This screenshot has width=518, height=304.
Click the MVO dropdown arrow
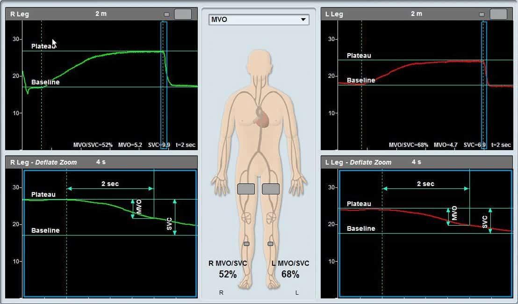[x=303, y=20]
